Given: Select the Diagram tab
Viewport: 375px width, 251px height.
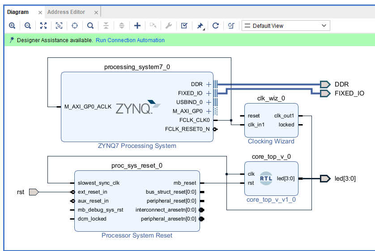Looking at the screenshot, I should coord(18,12).
